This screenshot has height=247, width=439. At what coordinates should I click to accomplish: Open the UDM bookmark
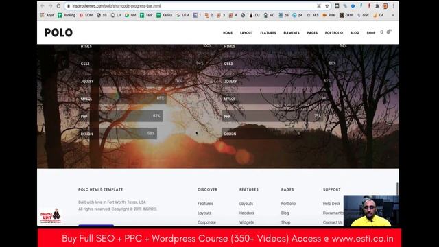86,15
